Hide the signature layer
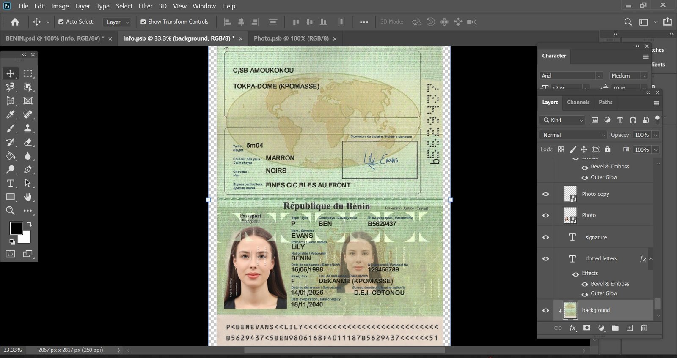The image size is (677, 358). (546, 237)
